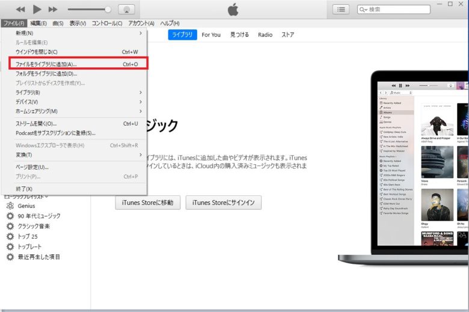Image resolution: width=469 pixels, height=312 pixels.
Task: Switch to the ストア tab
Action: pyautogui.click(x=288, y=35)
